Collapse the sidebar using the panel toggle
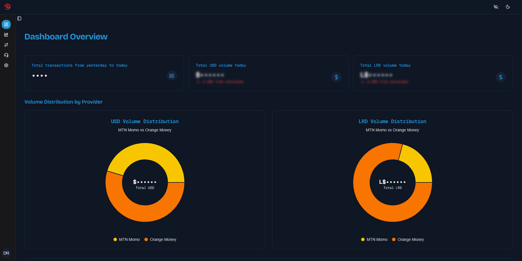Viewport: 522px width, 261px height. click(x=19, y=18)
